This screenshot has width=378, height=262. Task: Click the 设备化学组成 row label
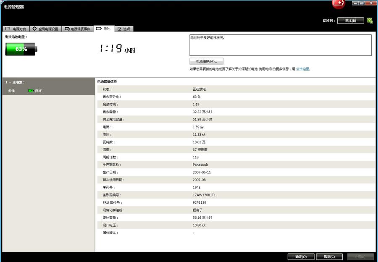pos(114,210)
